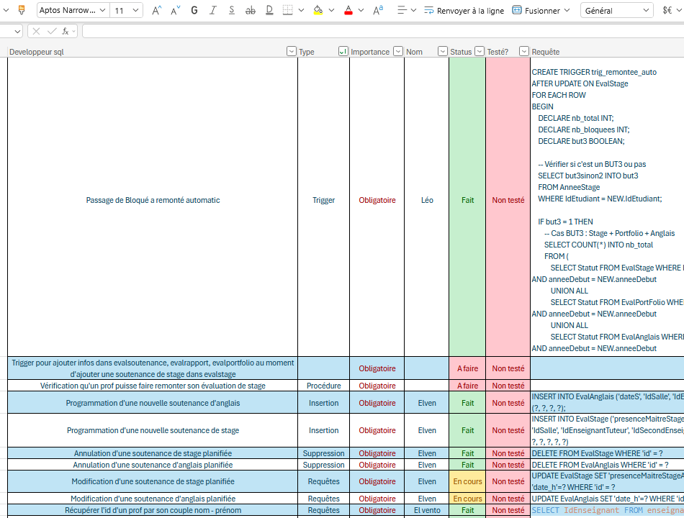Apply underline with the S icon

pos(232,11)
